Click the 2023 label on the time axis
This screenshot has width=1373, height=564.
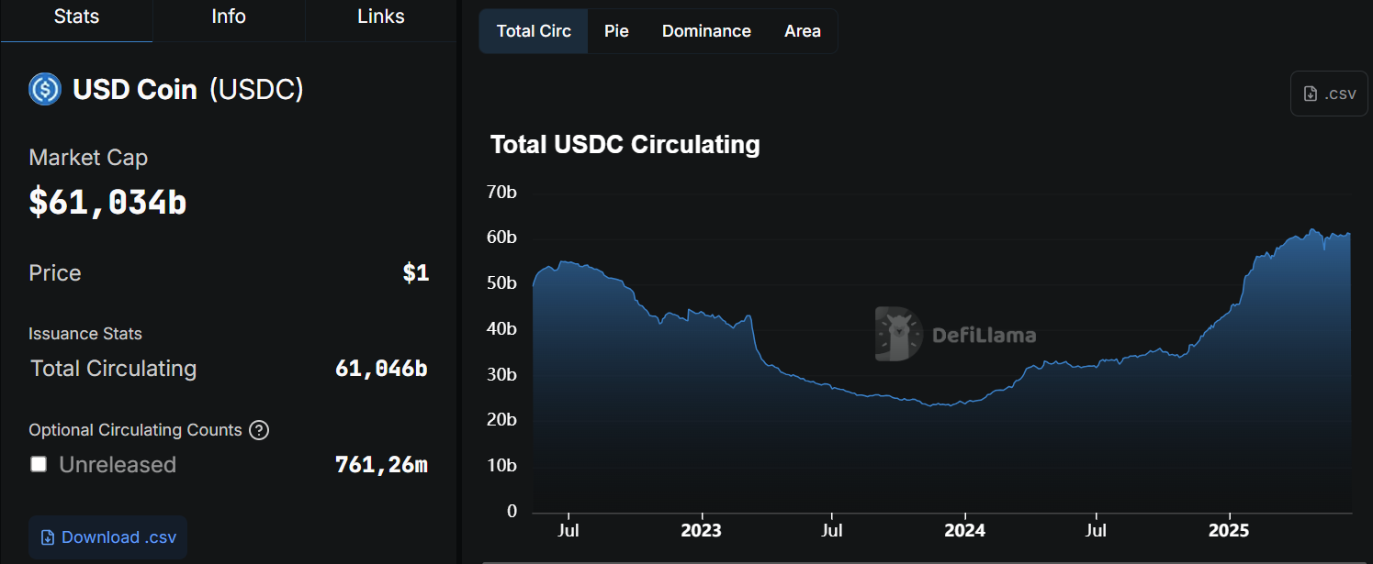[x=702, y=531]
